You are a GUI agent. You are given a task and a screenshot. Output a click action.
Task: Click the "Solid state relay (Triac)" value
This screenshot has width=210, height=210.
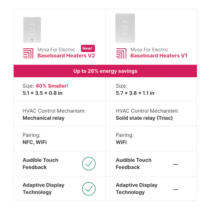[x=144, y=118]
